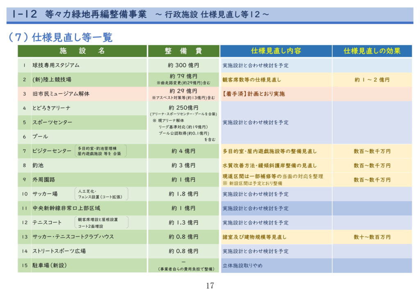Select the 数十～数百万円 effect cell
This screenshot has width=420, height=297.
tap(372, 237)
